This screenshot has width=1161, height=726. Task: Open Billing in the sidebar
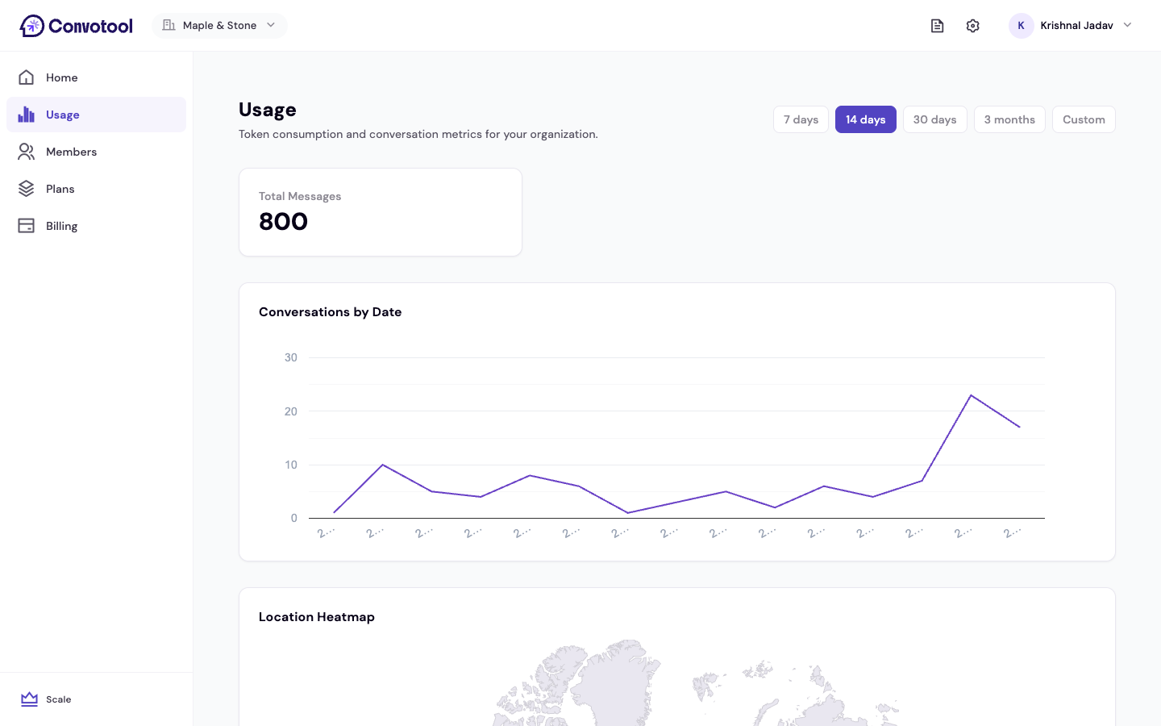[x=96, y=226]
